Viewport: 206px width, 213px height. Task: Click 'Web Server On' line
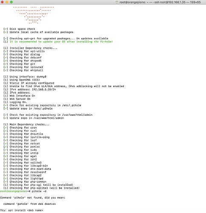tap(17, 99)
